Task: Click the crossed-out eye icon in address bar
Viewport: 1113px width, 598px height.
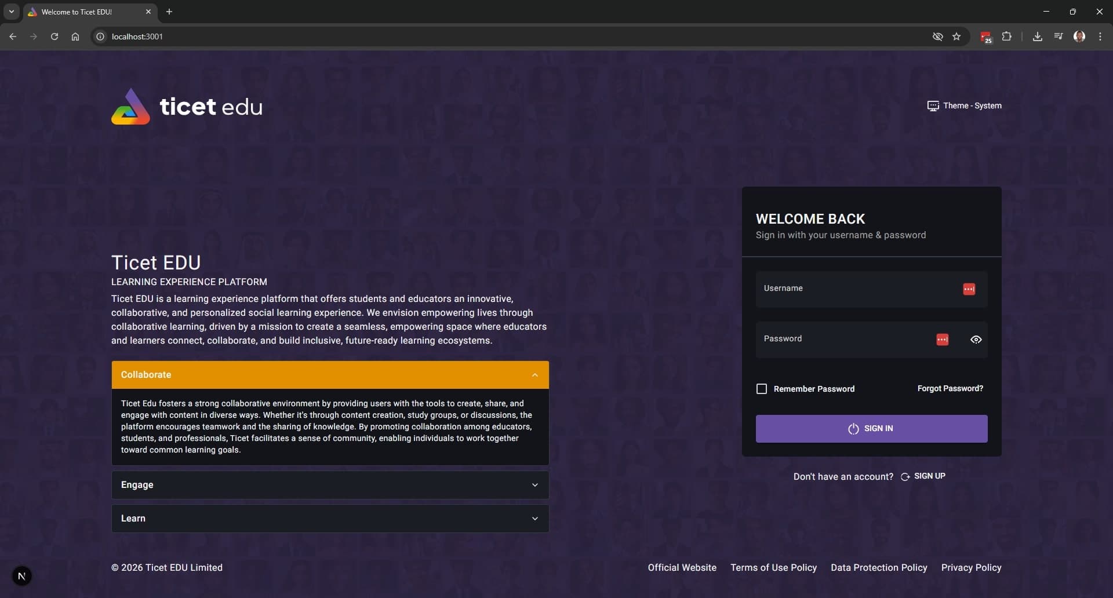Action: point(937,37)
